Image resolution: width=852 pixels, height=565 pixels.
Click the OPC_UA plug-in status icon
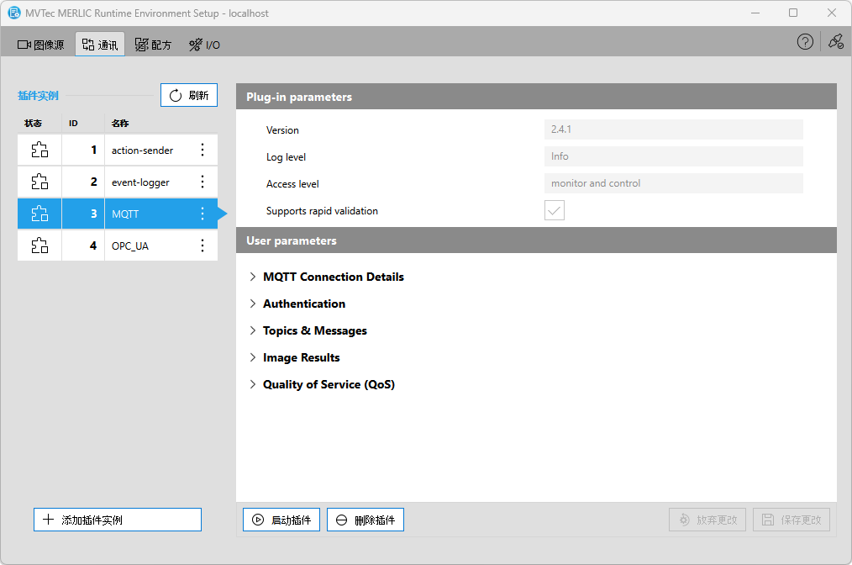39,246
